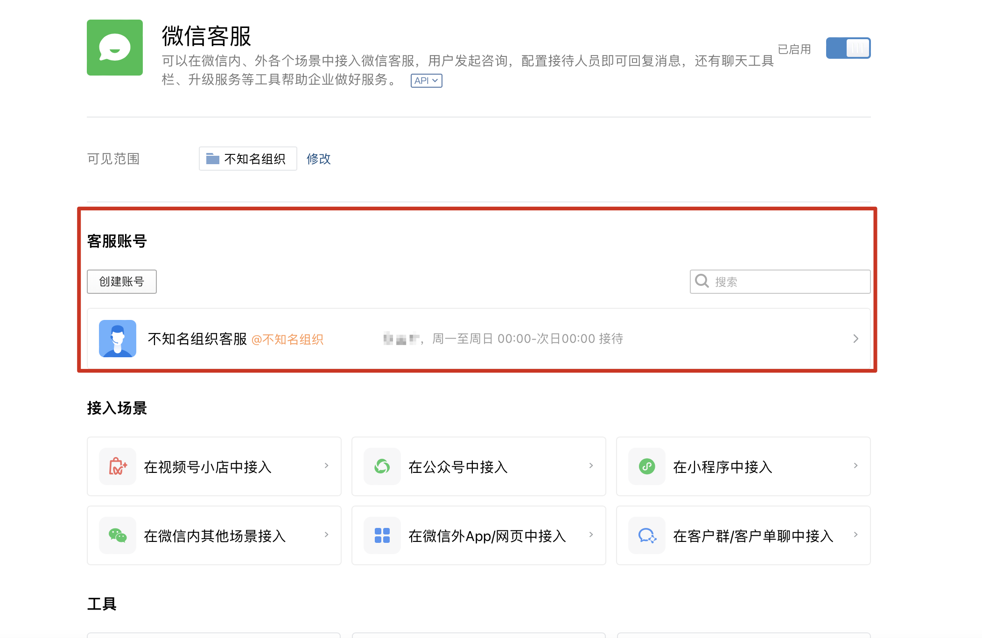Open the API dropdown
Viewport: 982px width, 638px height.
pos(426,81)
